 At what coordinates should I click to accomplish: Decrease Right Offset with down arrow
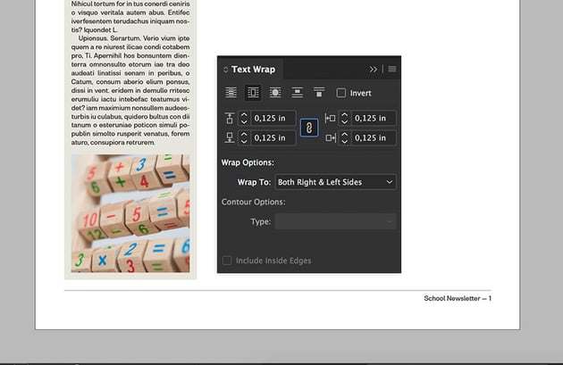345,142
